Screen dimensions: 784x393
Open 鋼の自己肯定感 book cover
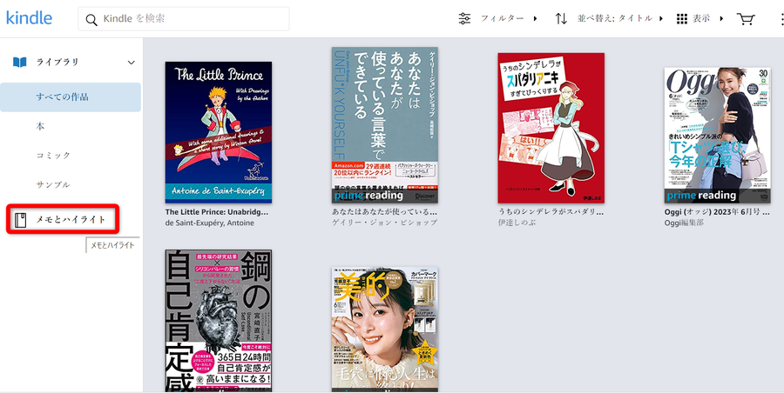tap(219, 321)
